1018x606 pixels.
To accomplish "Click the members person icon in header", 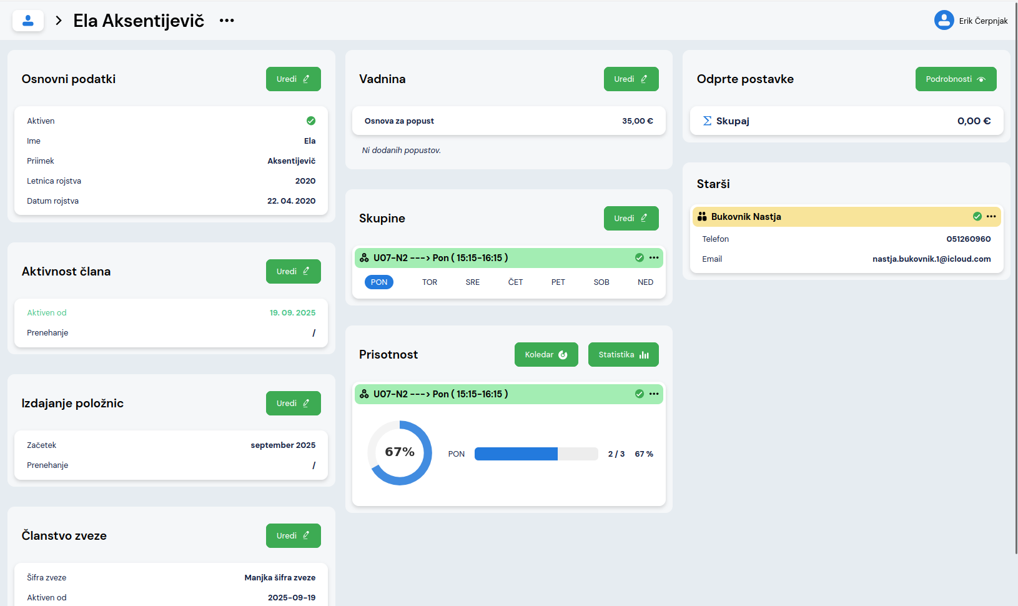I will [x=28, y=21].
